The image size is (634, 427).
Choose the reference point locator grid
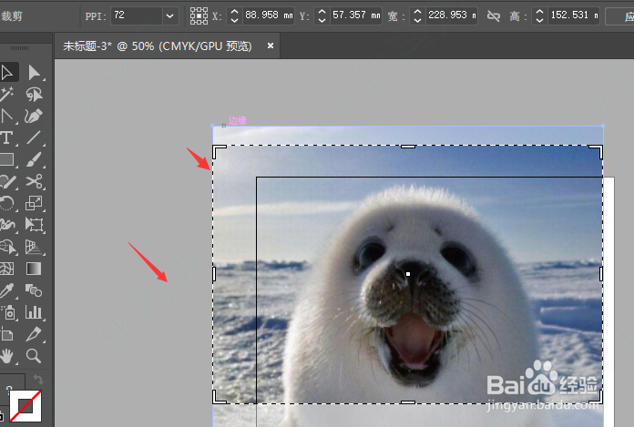pyautogui.click(x=199, y=16)
